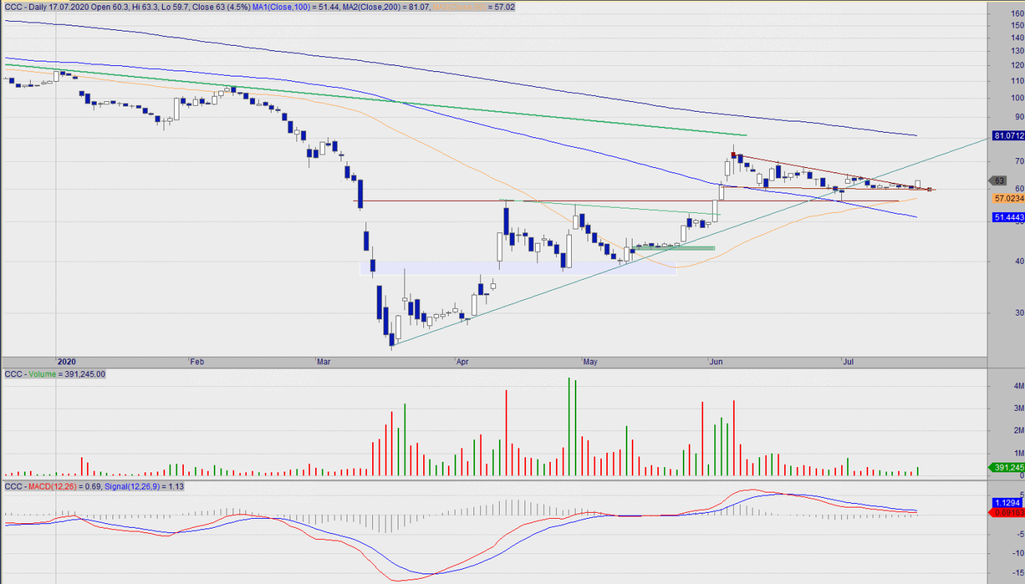Select the lavender support zone rectangle near 40
Viewport: 1025px width, 584px height.
(x=518, y=267)
